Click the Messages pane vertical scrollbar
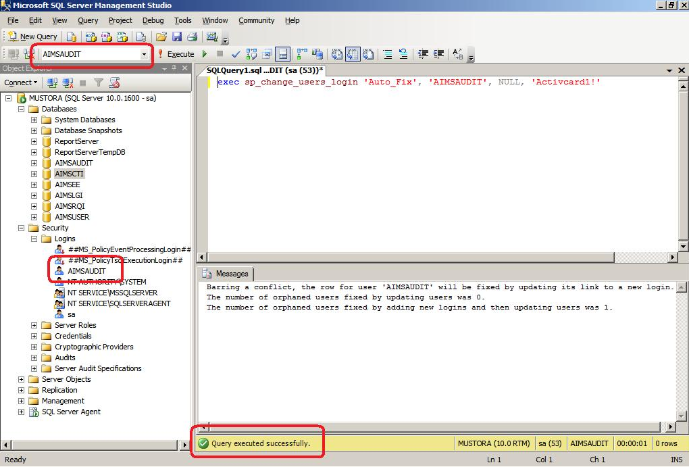 coord(681,351)
